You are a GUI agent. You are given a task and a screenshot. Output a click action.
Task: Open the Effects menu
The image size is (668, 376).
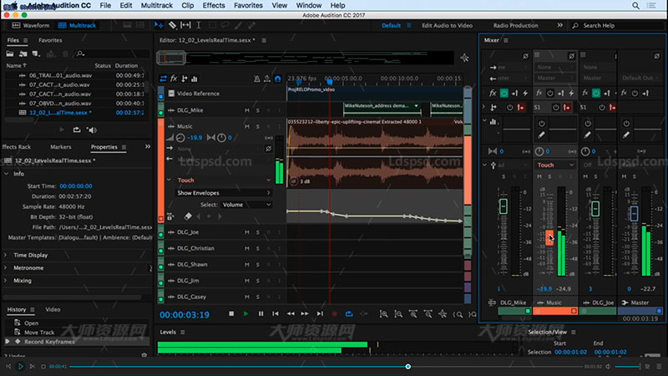tap(214, 6)
